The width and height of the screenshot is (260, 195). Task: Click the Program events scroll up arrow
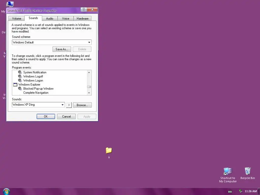click(89, 72)
